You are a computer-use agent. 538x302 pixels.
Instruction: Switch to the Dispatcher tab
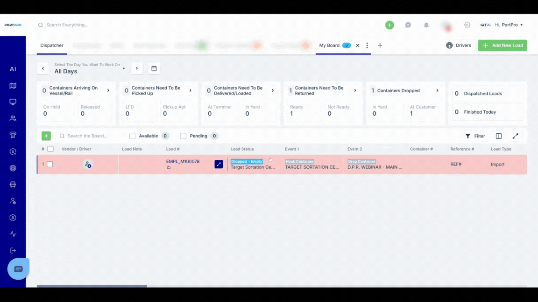click(52, 45)
